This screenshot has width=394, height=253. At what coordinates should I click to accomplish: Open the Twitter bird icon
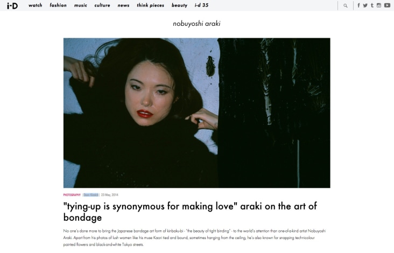[365, 5]
